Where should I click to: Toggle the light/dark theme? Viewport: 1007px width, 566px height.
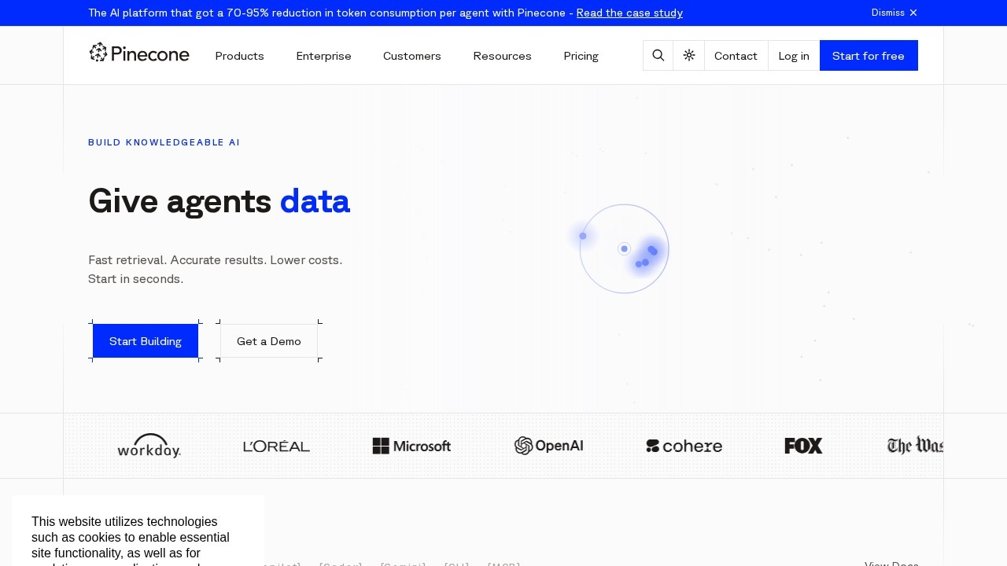[x=689, y=55]
